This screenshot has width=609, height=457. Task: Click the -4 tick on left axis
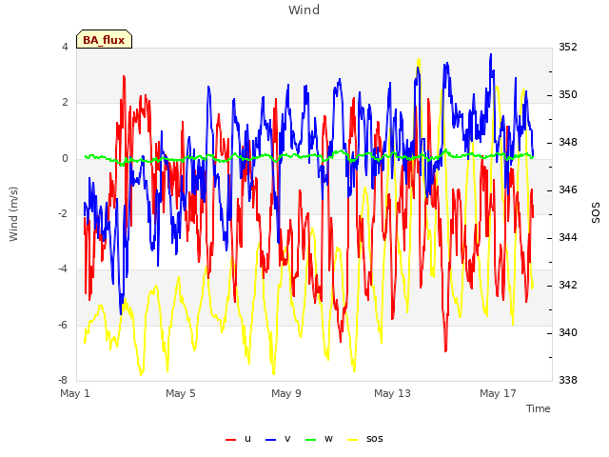click(64, 268)
